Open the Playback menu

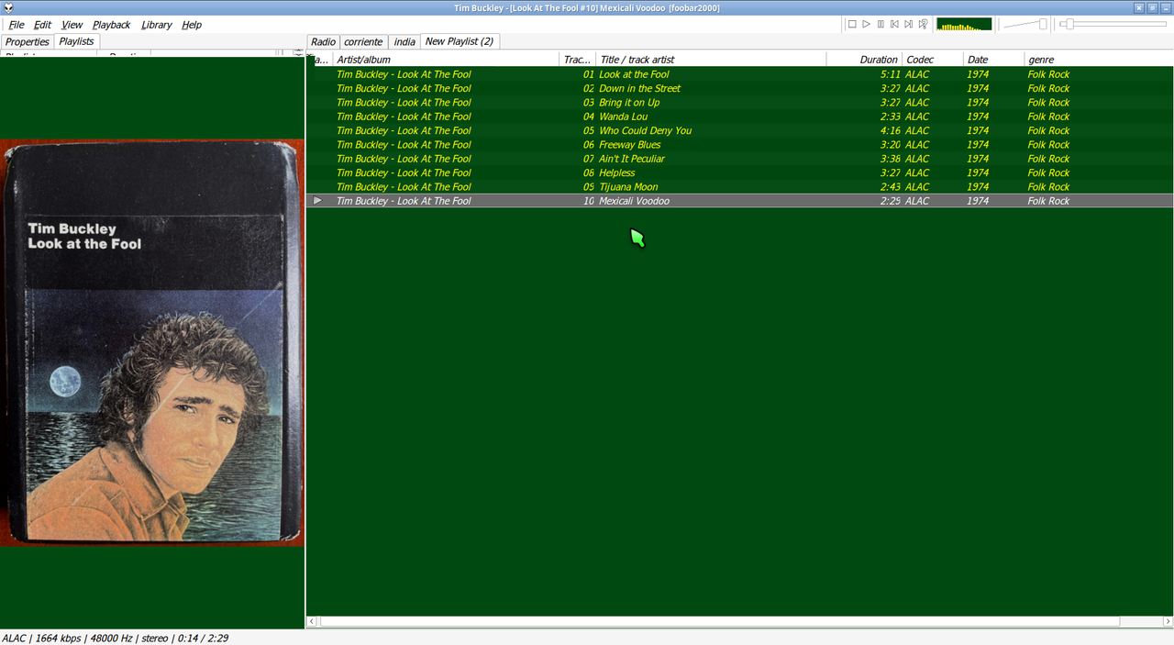tap(111, 25)
